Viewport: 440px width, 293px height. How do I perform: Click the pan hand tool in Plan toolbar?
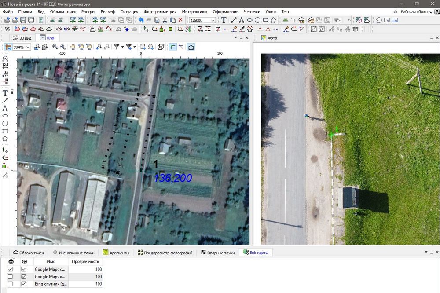point(73,47)
